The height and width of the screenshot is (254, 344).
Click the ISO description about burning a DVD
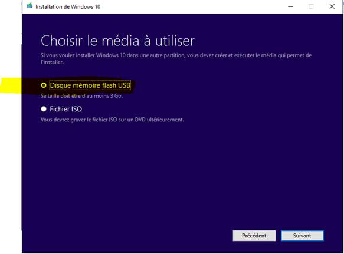coord(112,120)
